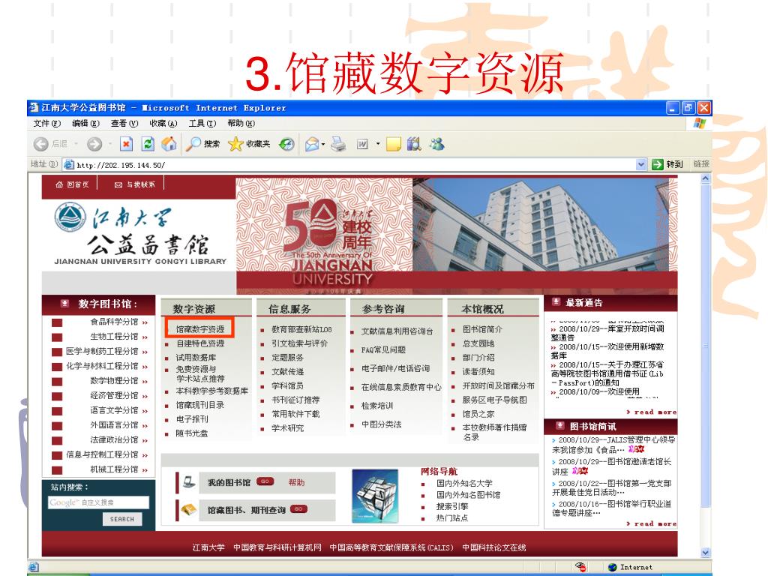Click the 帮助 link beside 我的图书馆
768x576 pixels.
(296, 482)
